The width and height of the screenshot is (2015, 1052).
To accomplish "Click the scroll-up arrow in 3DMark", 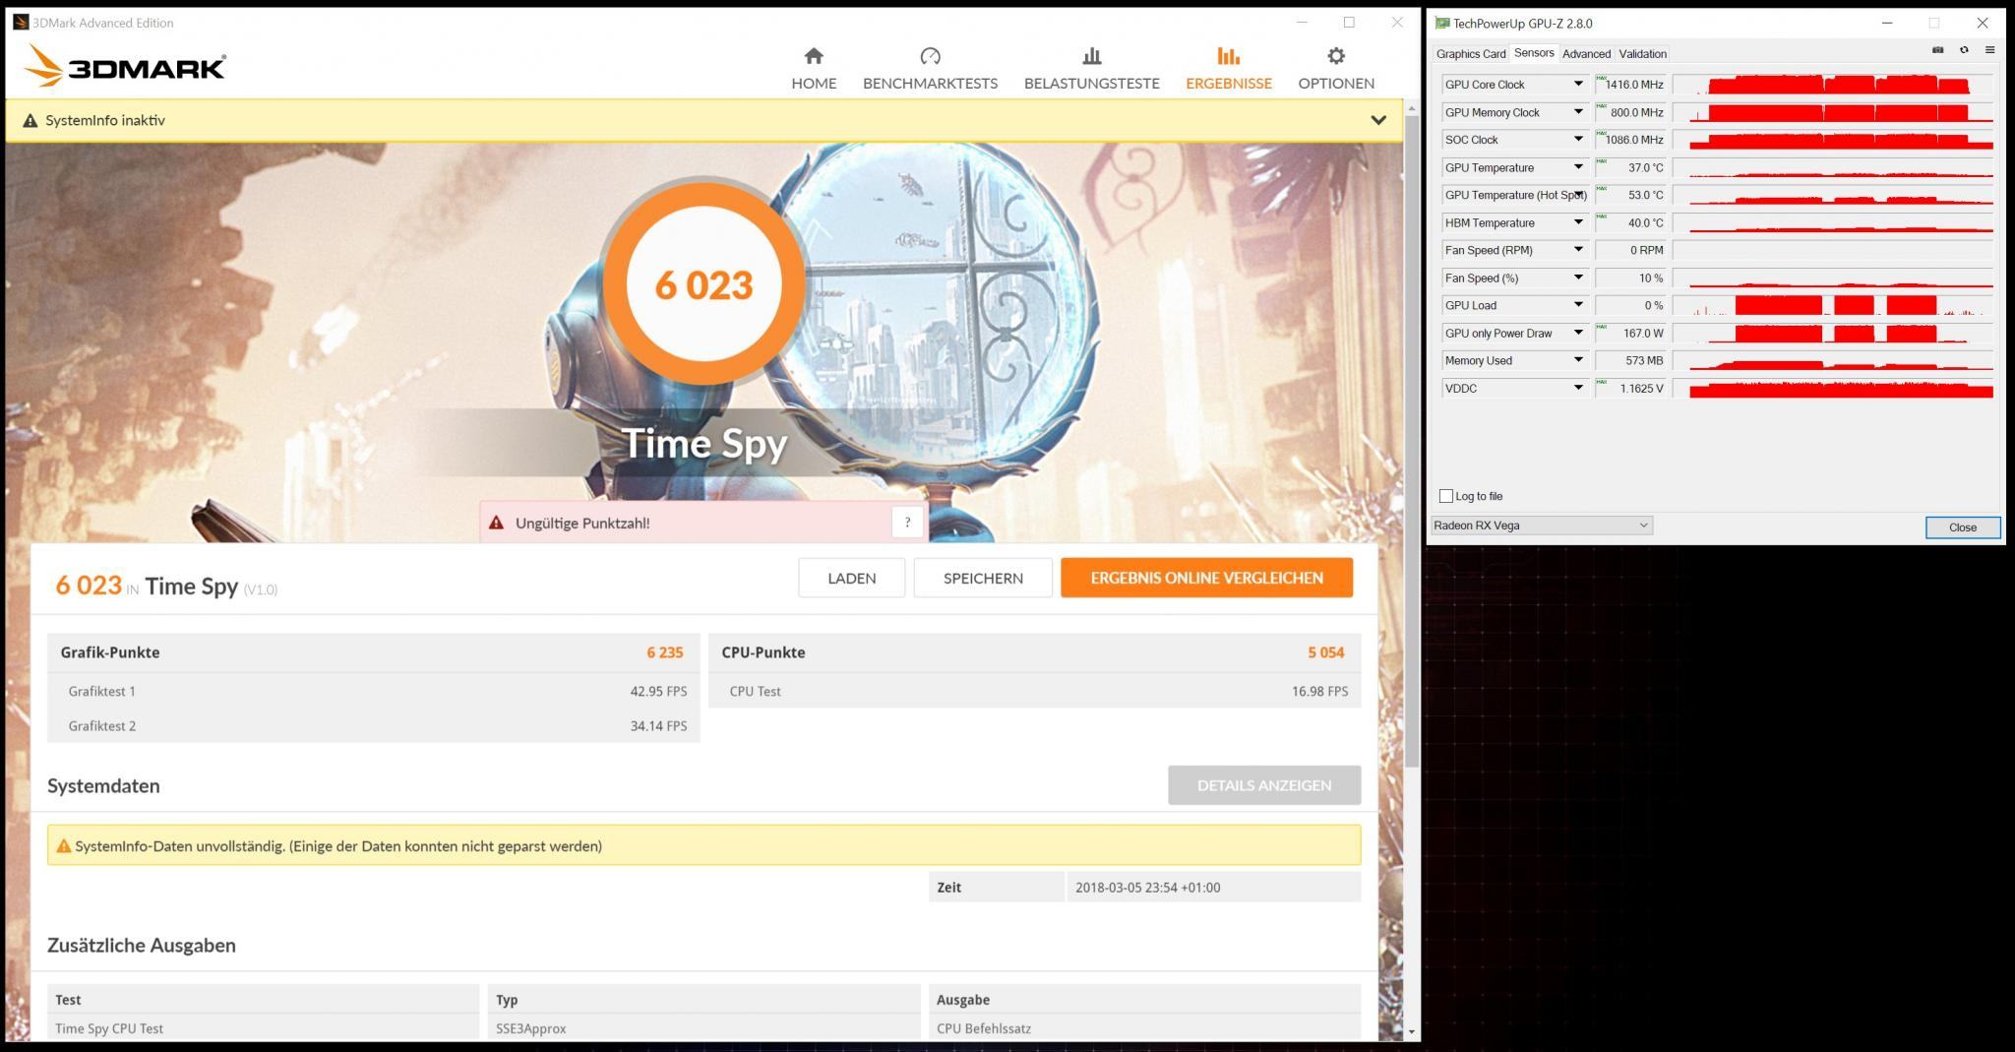I will coord(1412,106).
